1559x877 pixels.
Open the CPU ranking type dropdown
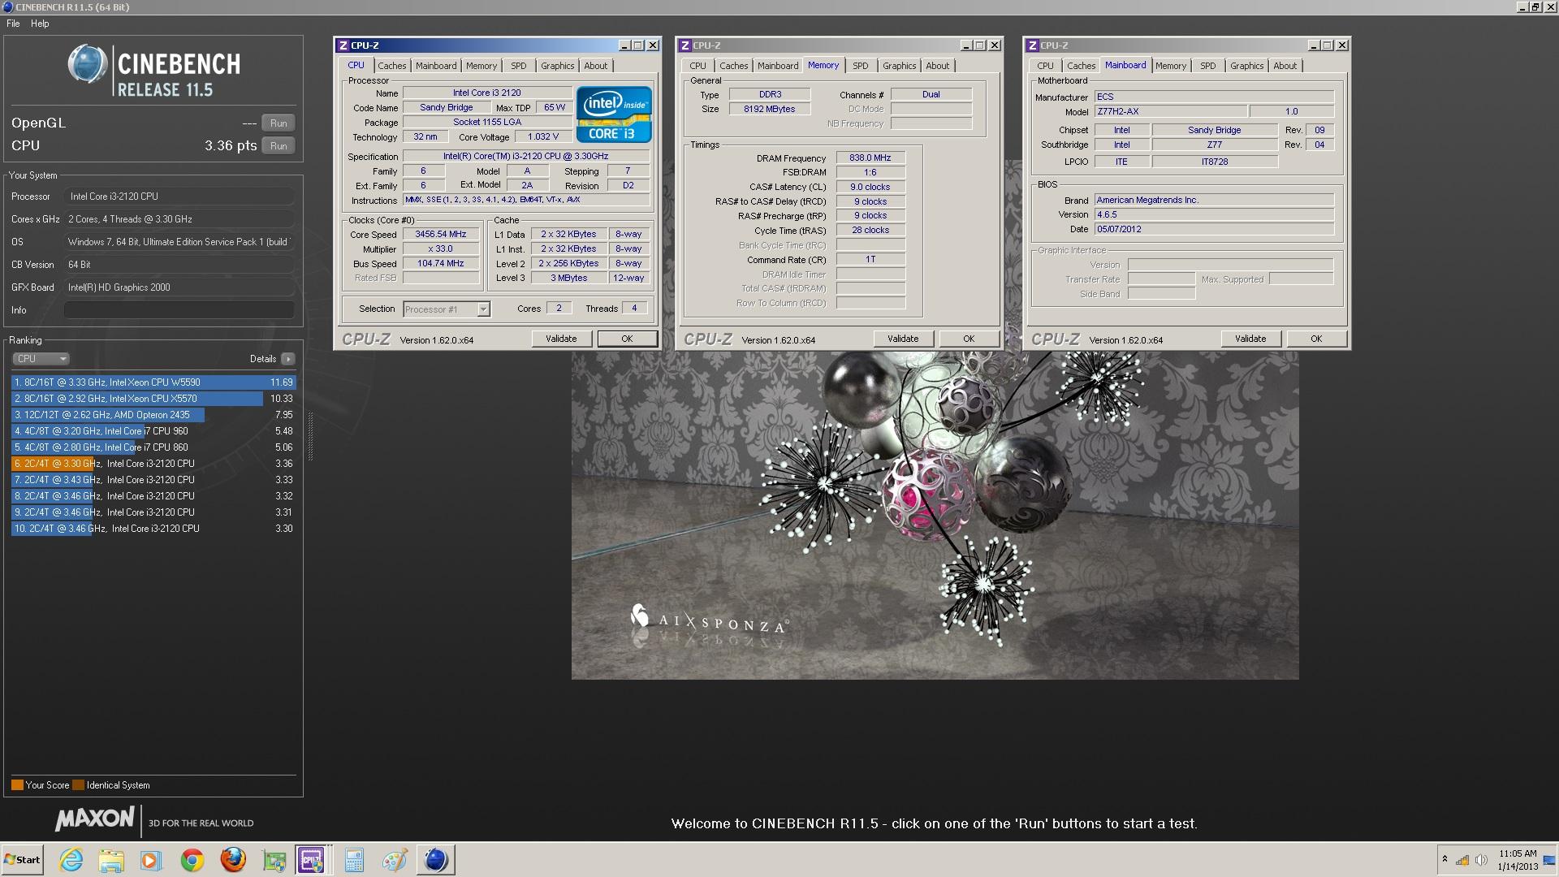pos(41,359)
